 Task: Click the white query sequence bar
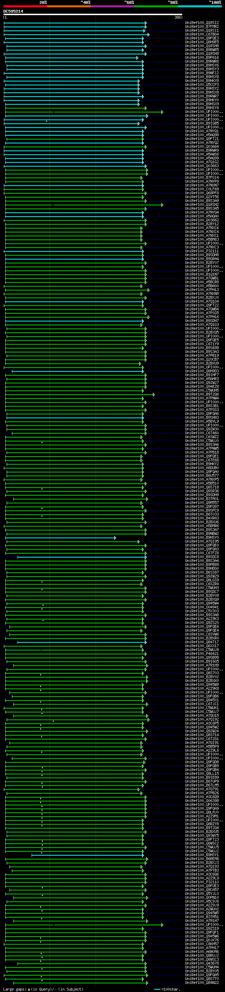coord(93,15)
